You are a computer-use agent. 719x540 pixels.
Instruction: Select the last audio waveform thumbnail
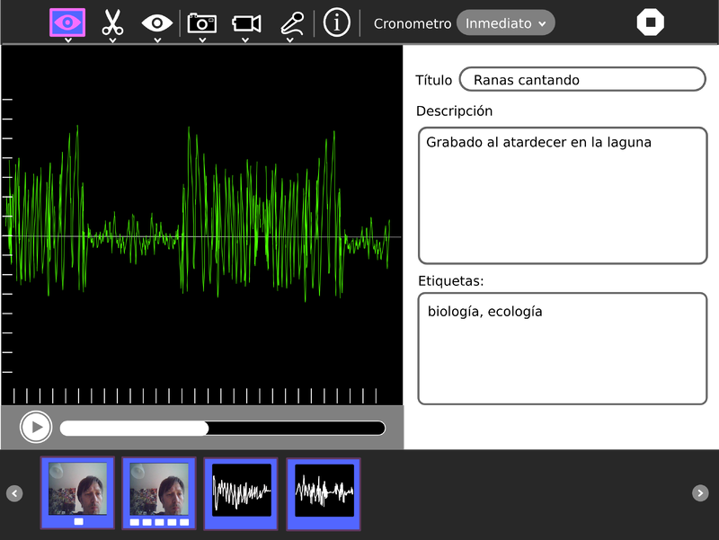tap(324, 492)
